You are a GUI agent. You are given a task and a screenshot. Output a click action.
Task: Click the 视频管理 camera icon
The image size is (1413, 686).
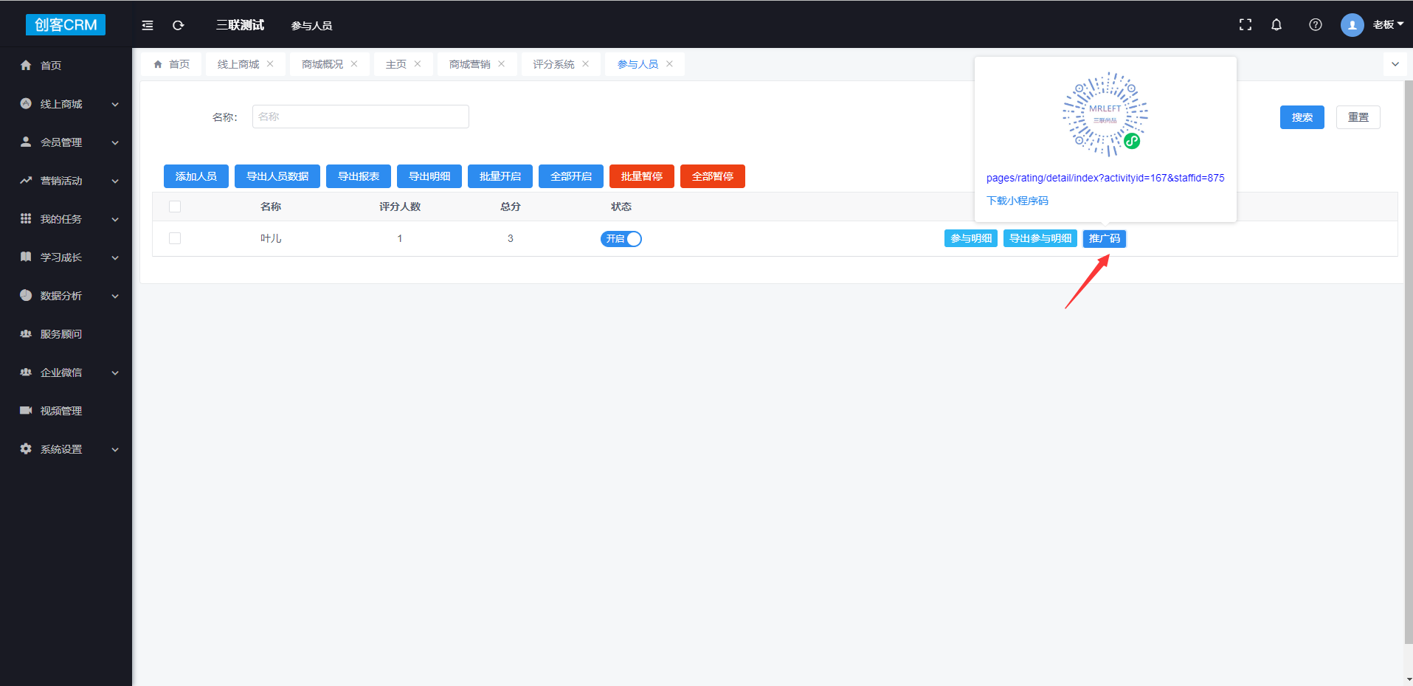tap(26, 411)
